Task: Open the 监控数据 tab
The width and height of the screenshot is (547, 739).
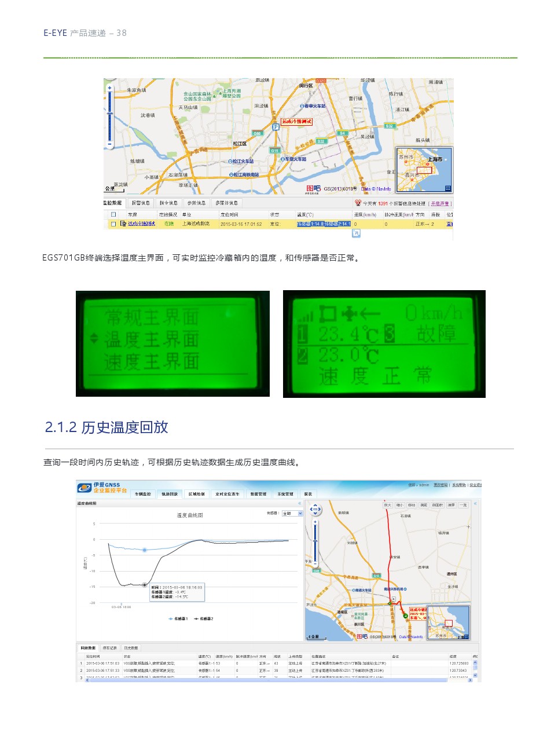Action: coord(113,203)
